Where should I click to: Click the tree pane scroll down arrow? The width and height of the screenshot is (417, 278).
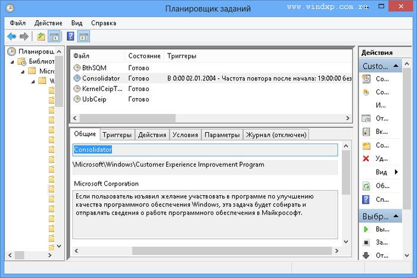pos(59,246)
